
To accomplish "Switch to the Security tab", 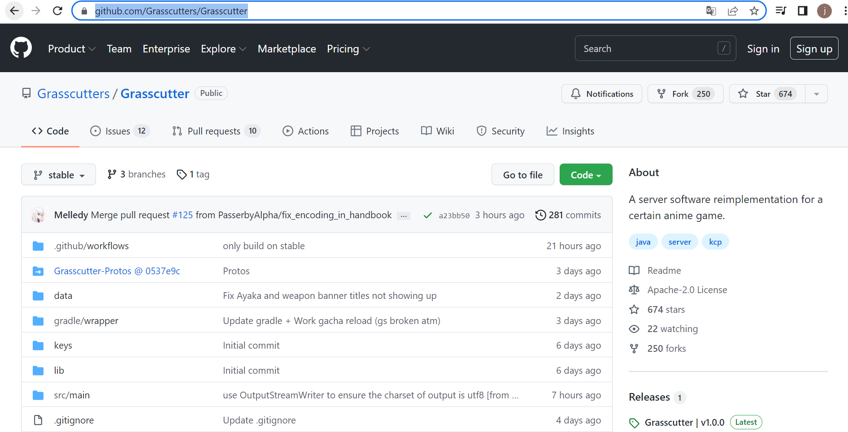I will [x=500, y=131].
